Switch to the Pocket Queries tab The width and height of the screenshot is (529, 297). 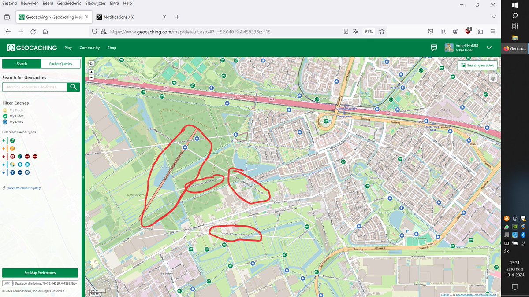point(61,64)
